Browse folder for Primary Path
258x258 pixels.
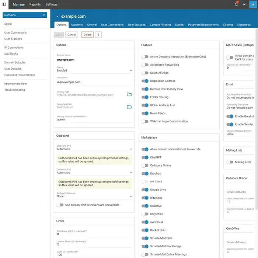(129, 94)
